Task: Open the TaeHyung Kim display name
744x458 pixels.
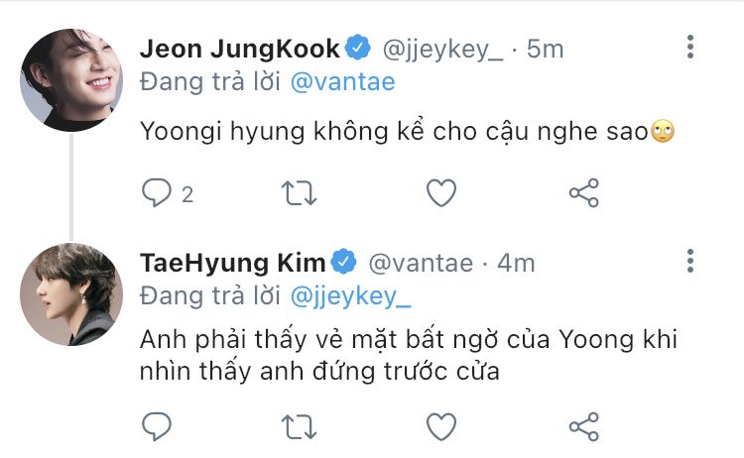Action: (x=232, y=263)
